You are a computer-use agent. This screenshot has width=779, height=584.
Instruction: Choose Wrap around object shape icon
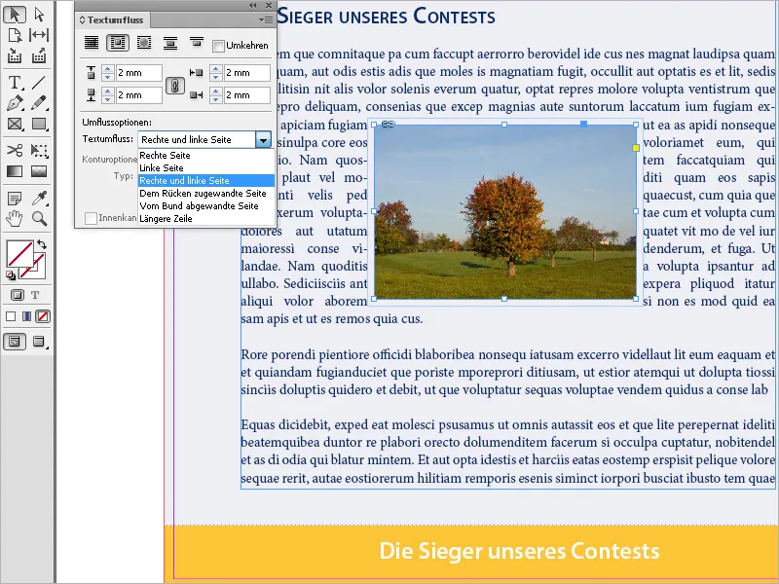144,43
